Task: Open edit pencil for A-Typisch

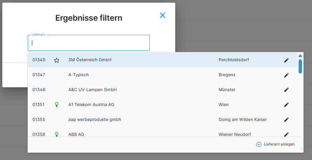Action: [286, 75]
